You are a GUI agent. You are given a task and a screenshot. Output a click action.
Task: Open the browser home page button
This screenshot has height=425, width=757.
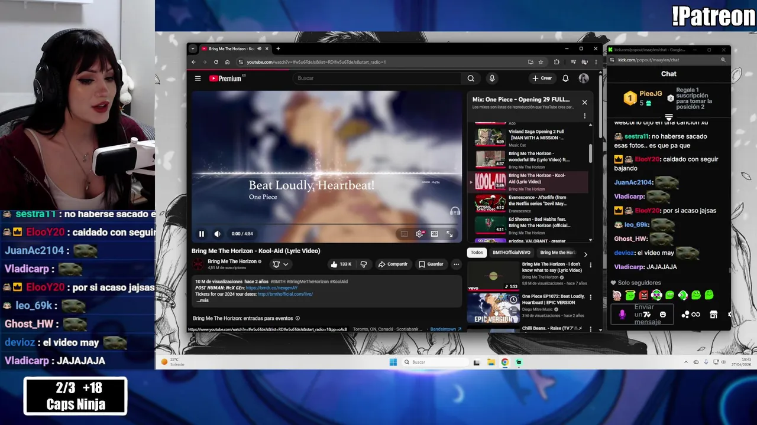[227, 62]
